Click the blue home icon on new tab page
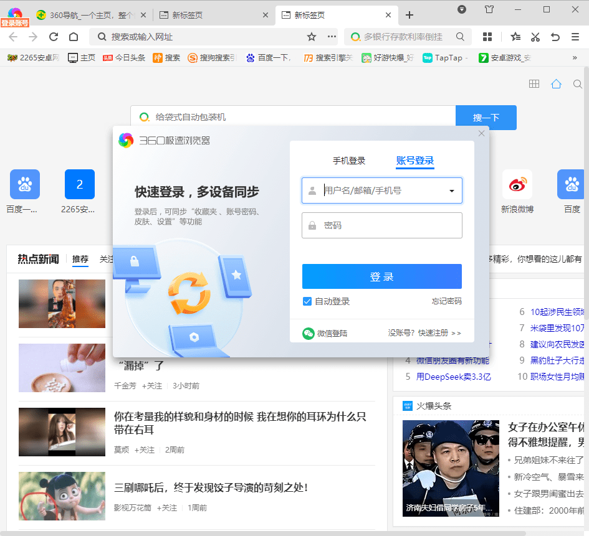The width and height of the screenshot is (589, 536). click(555, 83)
